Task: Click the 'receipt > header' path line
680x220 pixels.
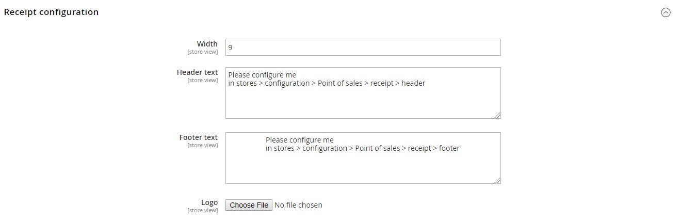Action: 327,83
